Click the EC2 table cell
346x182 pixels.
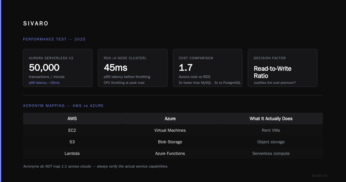pyautogui.click(x=72, y=130)
